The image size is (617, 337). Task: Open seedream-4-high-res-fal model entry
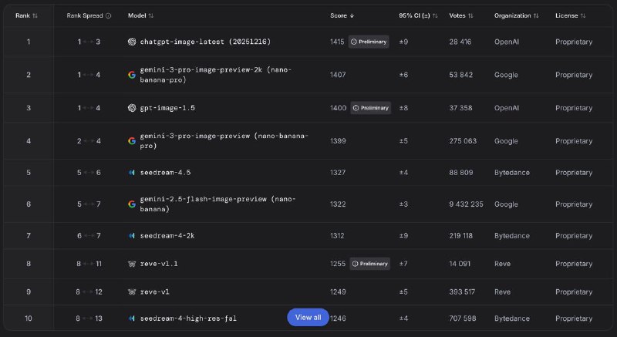click(x=188, y=318)
